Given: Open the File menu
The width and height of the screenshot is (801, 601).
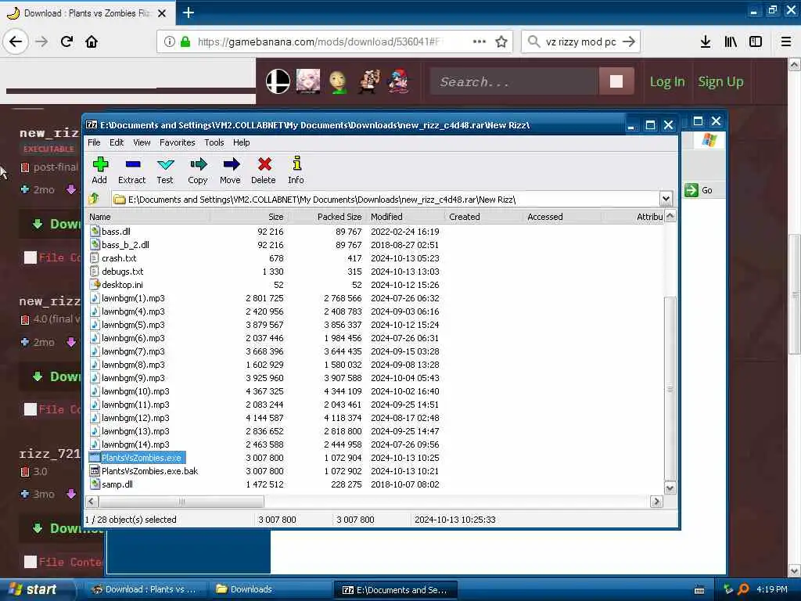Looking at the screenshot, I should tap(94, 142).
